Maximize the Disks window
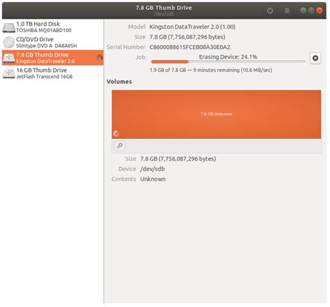Image resolution: width=330 pixels, height=307 pixels. click(311, 10)
